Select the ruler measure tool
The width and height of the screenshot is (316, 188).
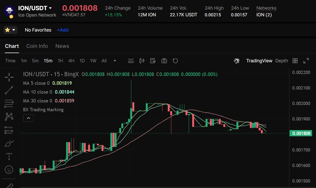pos(9,185)
